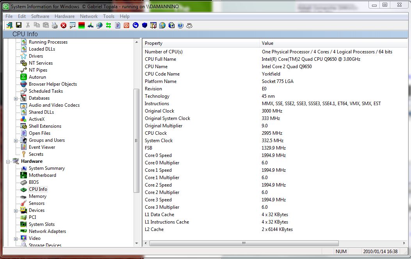
Task: Open the Edit menu
Action: (22, 16)
